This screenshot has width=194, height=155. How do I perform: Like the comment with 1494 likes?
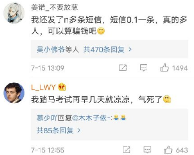point(164,68)
